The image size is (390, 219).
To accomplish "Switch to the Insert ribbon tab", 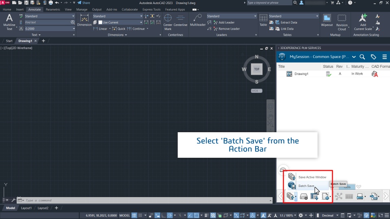I will point(20,9).
